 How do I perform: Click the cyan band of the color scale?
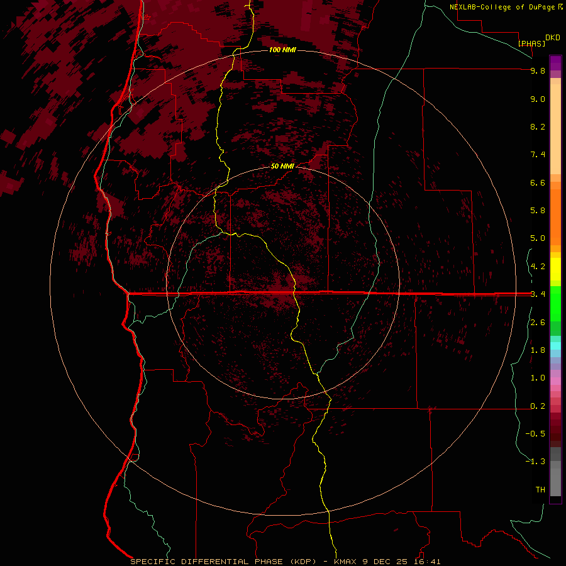555,345
